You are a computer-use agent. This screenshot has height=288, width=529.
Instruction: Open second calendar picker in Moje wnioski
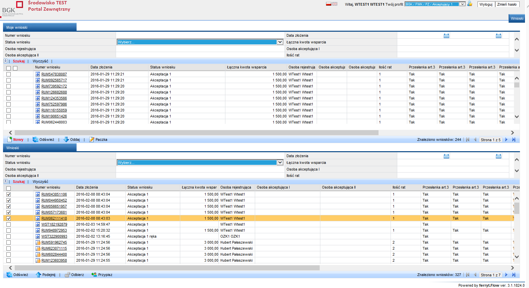coord(499,35)
